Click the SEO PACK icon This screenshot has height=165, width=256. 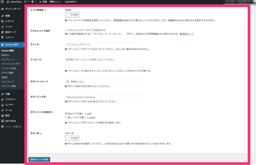pyautogui.click(x=2, y=121)
